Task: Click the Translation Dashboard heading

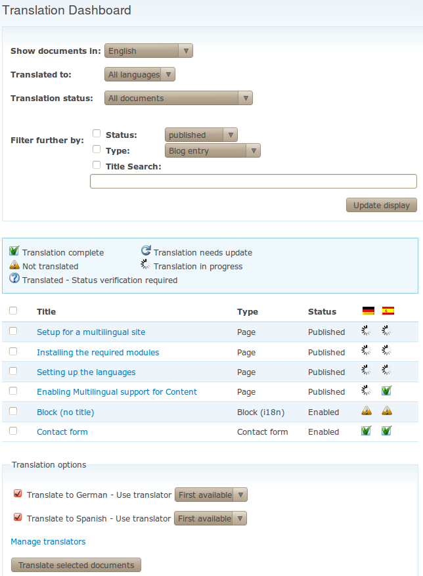Action: click(66, 10)
